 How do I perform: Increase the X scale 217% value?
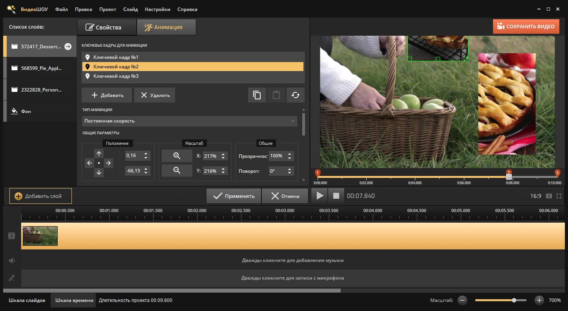[x=223, y=154]
